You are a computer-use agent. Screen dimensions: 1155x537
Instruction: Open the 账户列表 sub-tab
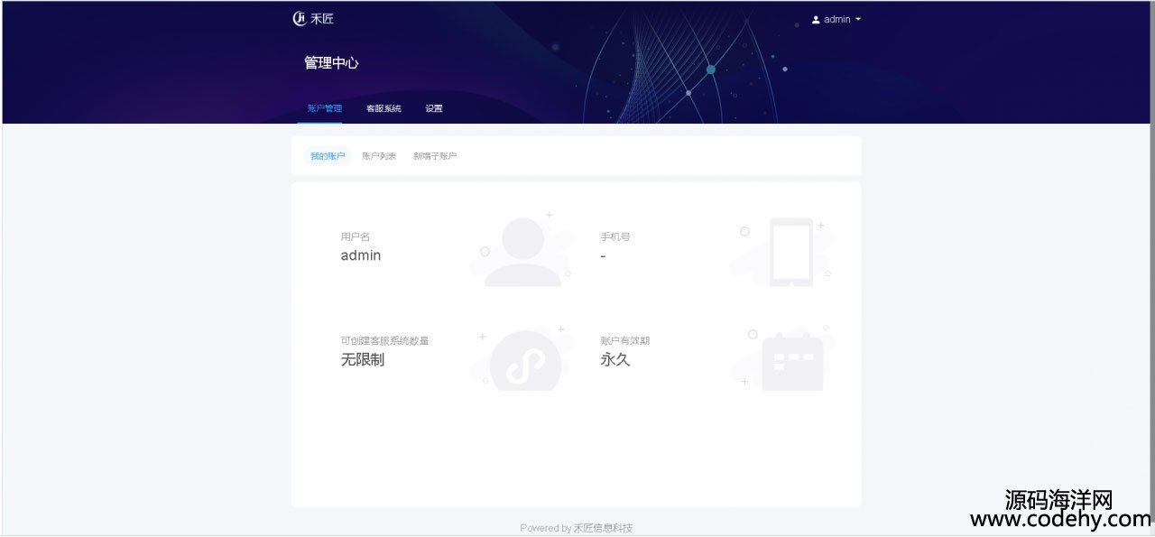point(379,156)
